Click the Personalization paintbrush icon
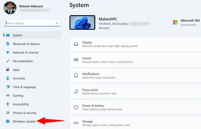 point(8,61)
